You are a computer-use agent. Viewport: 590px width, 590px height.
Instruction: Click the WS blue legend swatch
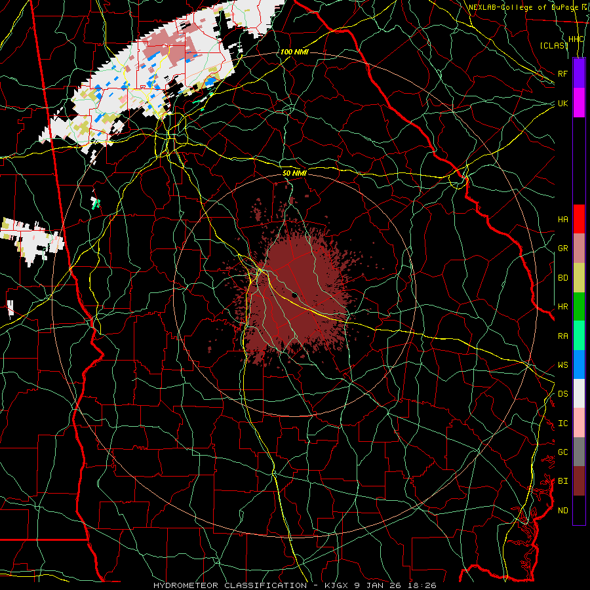click(x=579, y=364)
